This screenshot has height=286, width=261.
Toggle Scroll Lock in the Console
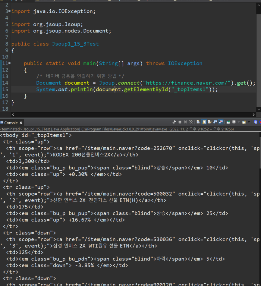204,122
